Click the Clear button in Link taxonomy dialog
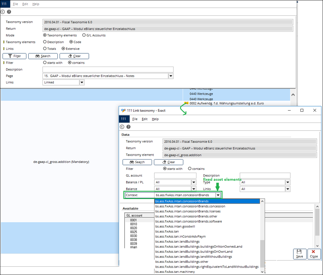This screenshot has width=323, height=275. click(x=168, y=162)
